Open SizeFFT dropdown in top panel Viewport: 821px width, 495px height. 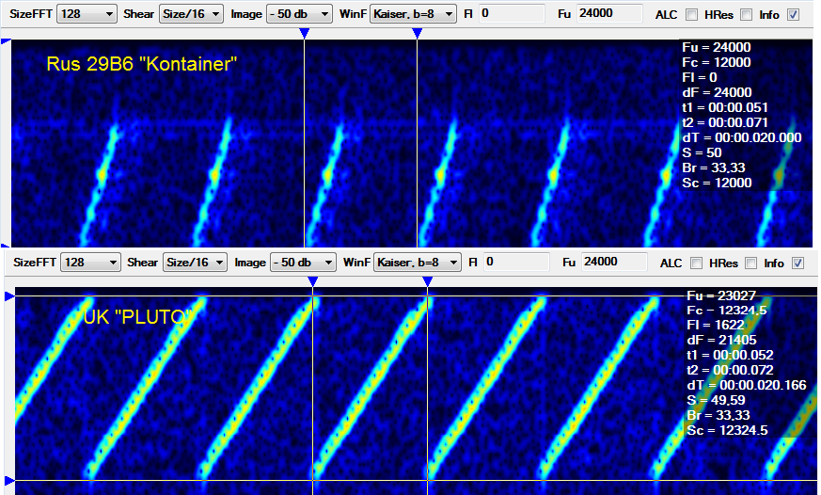pyautogui.click(x=87, y=14)
